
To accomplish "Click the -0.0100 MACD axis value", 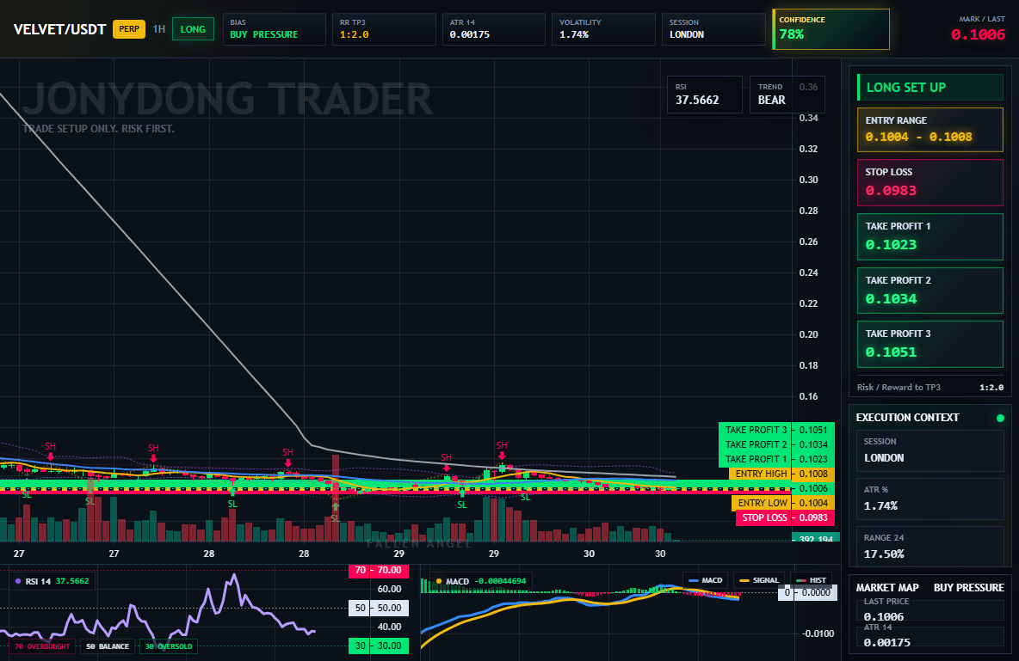I will point(818,633).
